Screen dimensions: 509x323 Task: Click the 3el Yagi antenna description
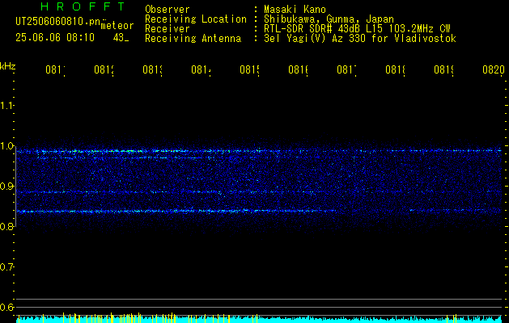[x=360, y=39]
